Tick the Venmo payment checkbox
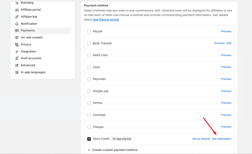This screenshot has height=154, width=252. 89,103
